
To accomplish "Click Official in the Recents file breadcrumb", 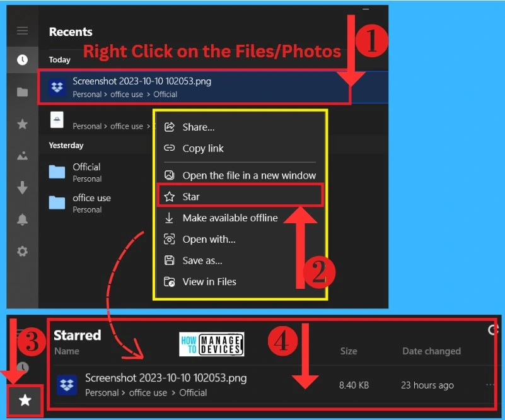I will pyautogui.click(x=165, y=95).
